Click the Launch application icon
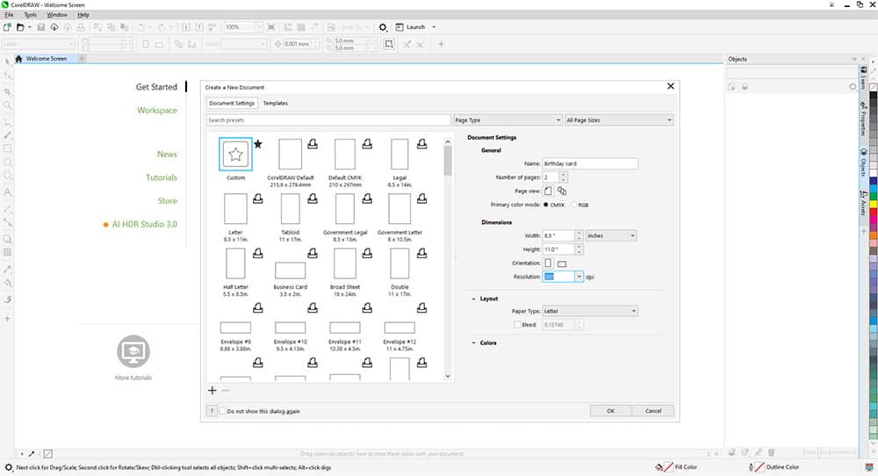Image resolution: width=878 pixels, height=476 pixels. pyautogui.click(x=399, y=27)
